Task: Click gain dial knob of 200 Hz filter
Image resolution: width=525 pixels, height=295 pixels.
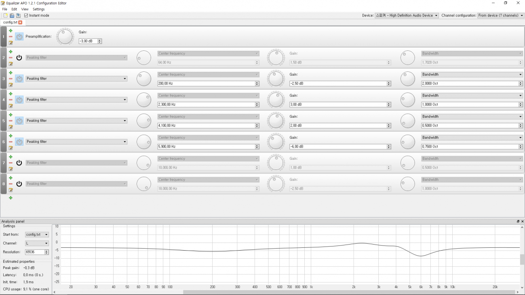Action: [x=276, y=78]
